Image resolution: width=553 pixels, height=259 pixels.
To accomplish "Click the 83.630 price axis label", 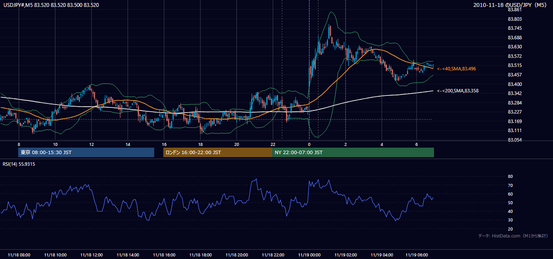I will pyautogui.click(x=515, y=47).
